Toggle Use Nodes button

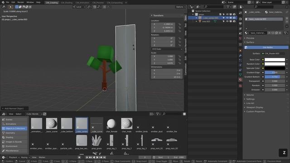266,47
